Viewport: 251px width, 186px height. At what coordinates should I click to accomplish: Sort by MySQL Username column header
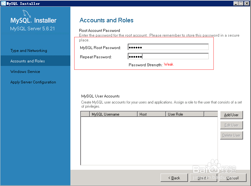[x=113, y=114]
